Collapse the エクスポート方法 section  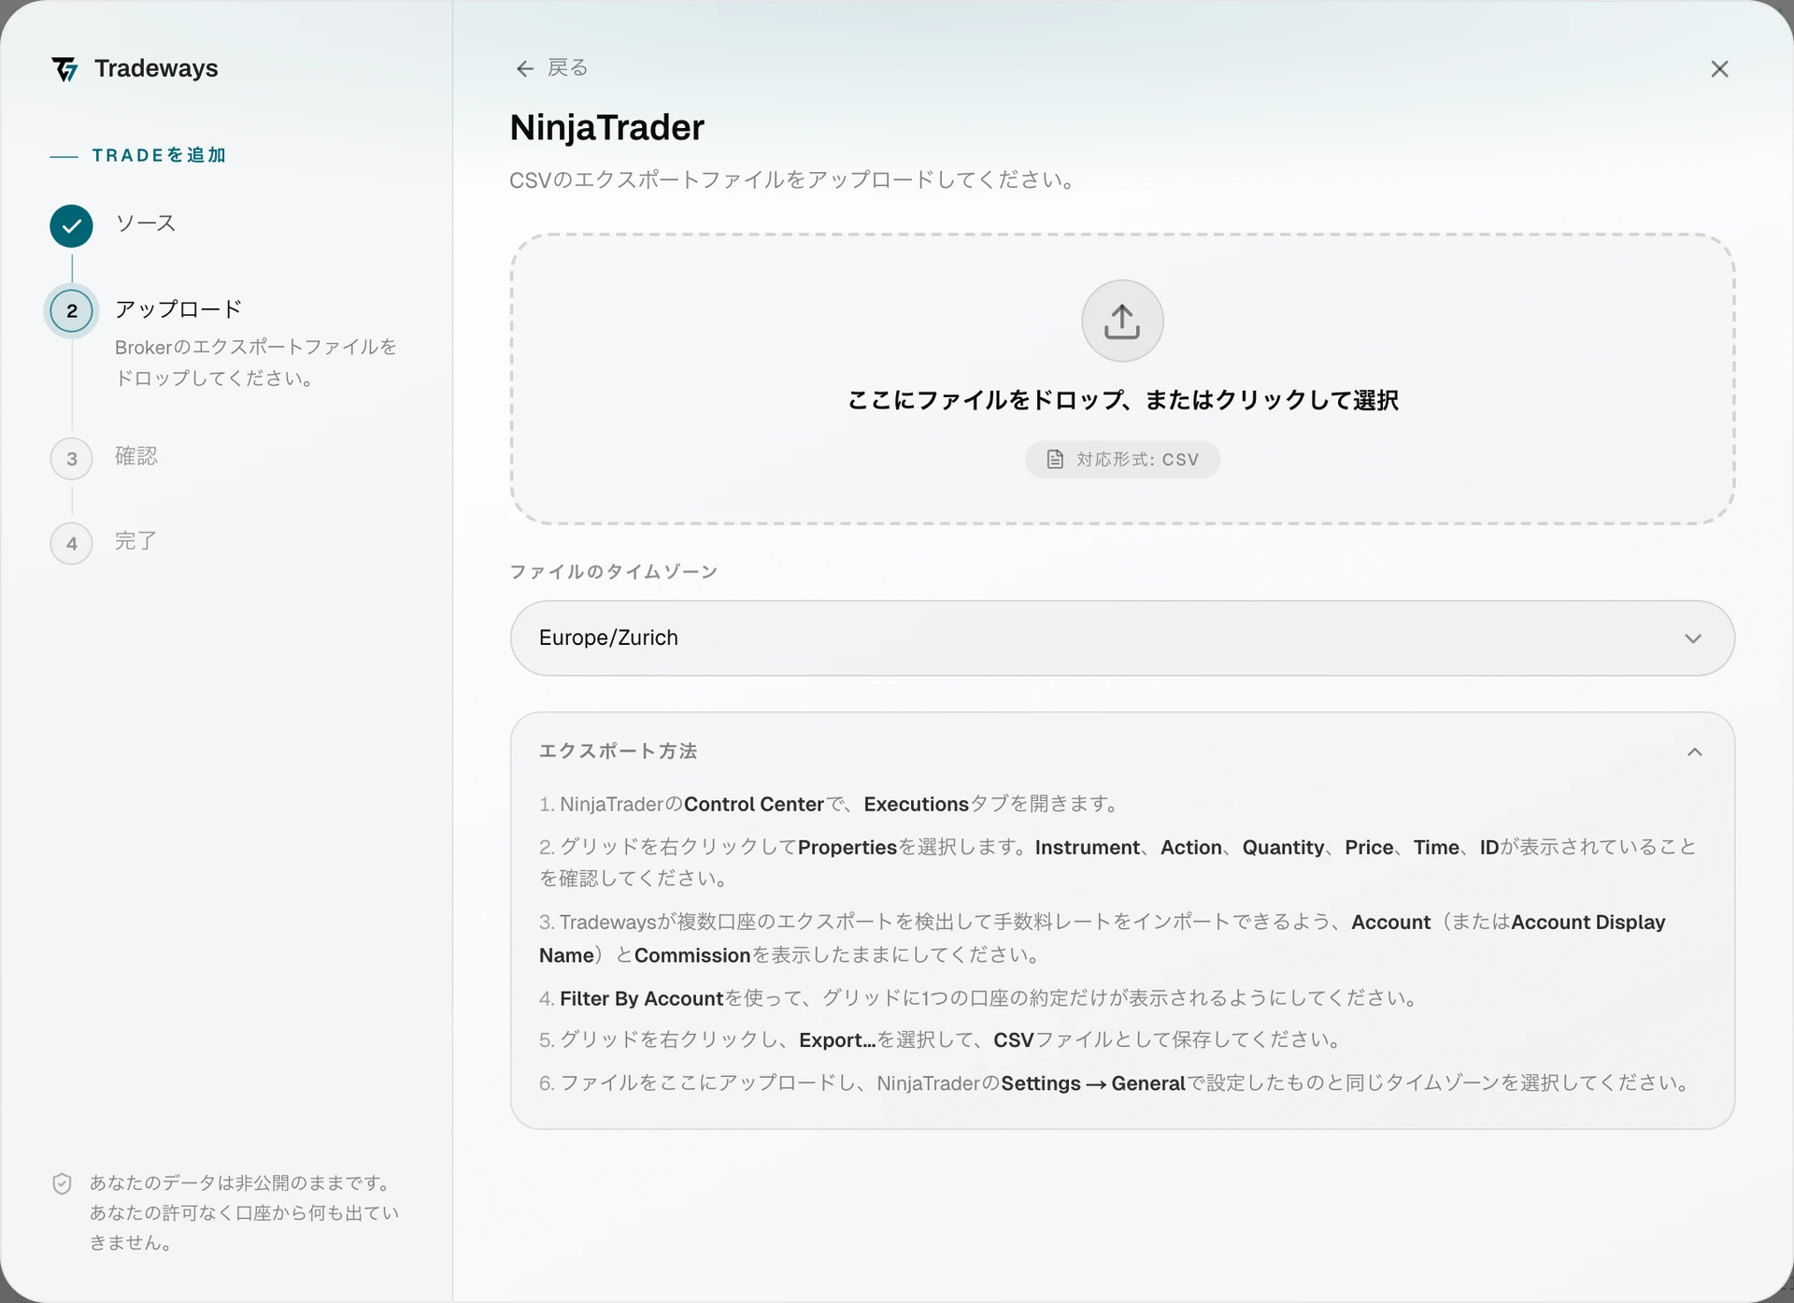pyautogui.click(x=1694, y=752)
